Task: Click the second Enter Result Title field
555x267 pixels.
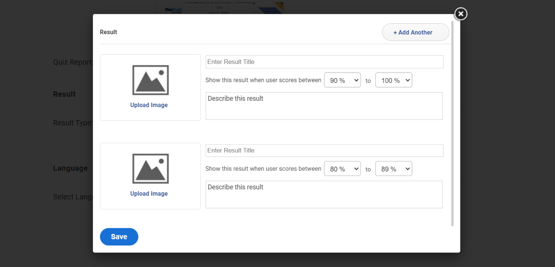Action: pos(324,151)
